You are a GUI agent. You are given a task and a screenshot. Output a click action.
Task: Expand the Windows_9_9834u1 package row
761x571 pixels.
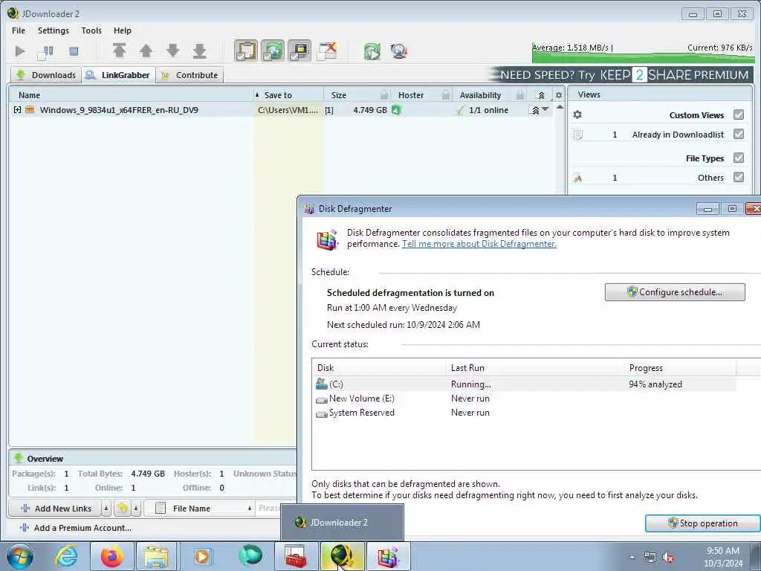pos(18,110)
